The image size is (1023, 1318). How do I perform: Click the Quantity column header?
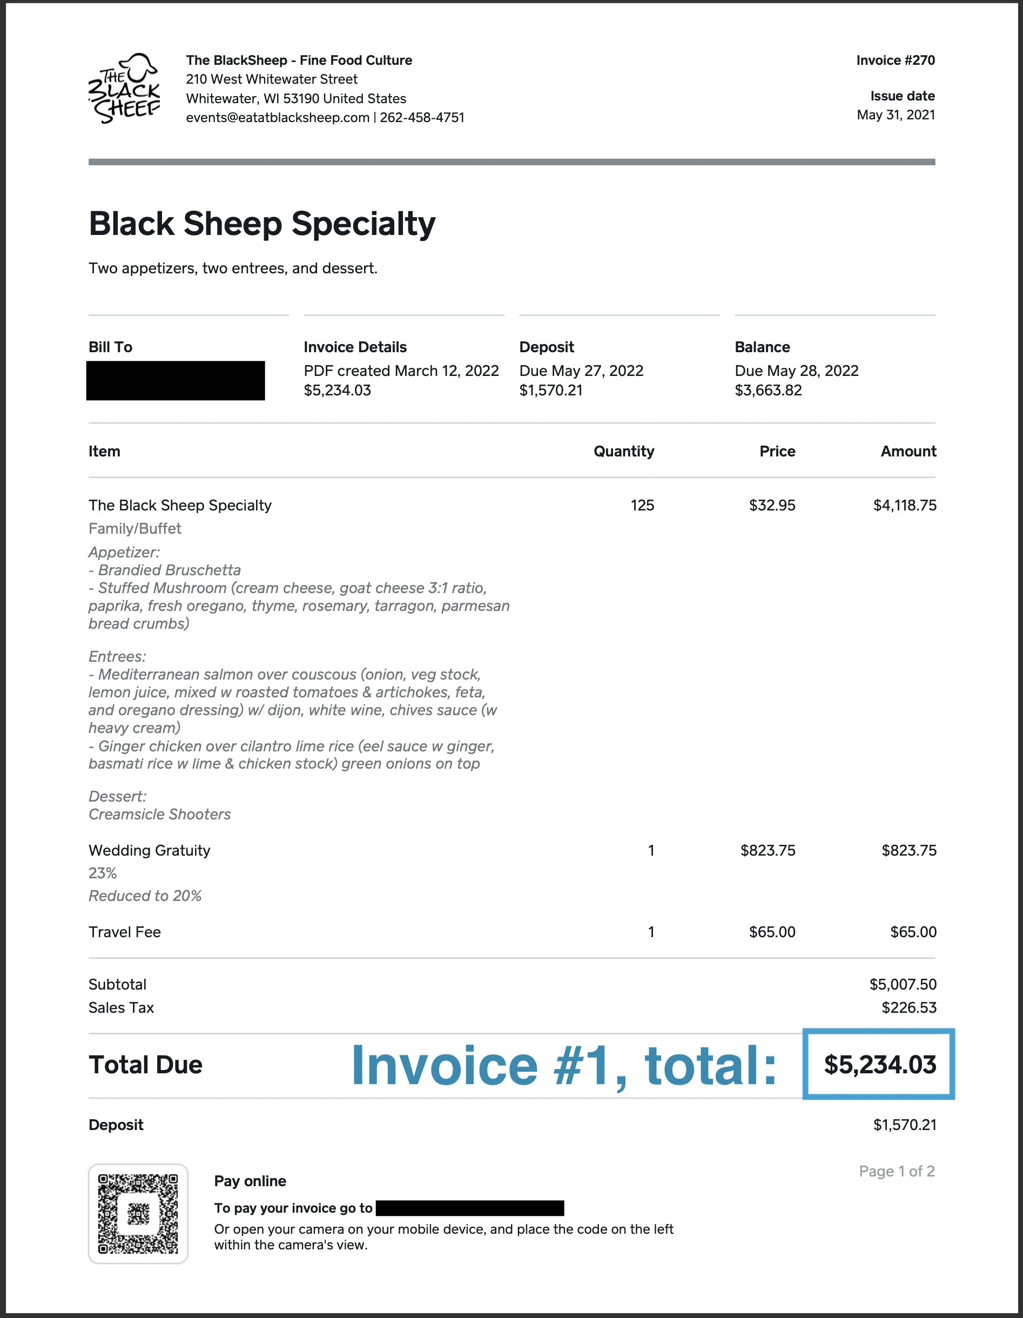pos(623,452)
